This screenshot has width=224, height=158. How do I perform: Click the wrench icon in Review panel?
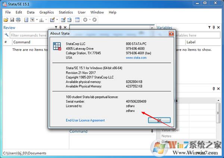pos(6,35)
